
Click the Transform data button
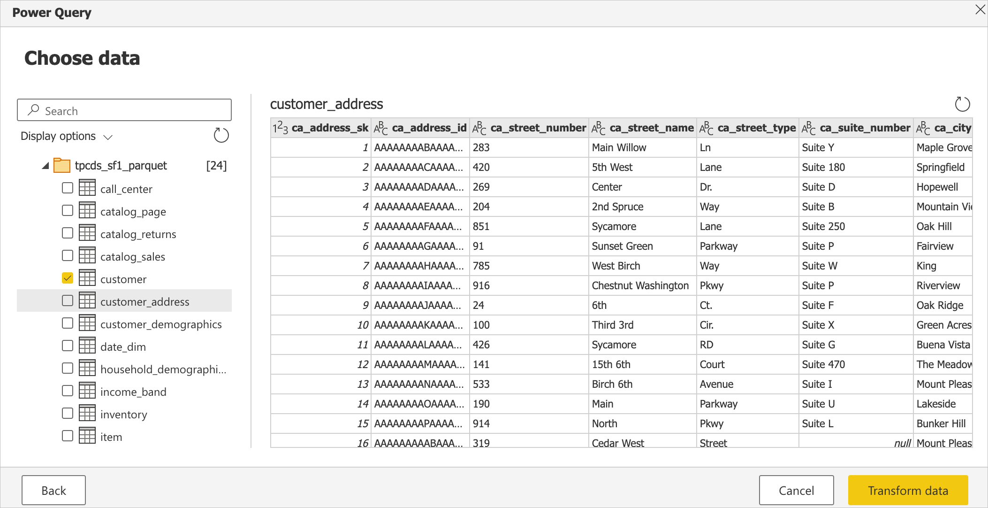point(906,490)
